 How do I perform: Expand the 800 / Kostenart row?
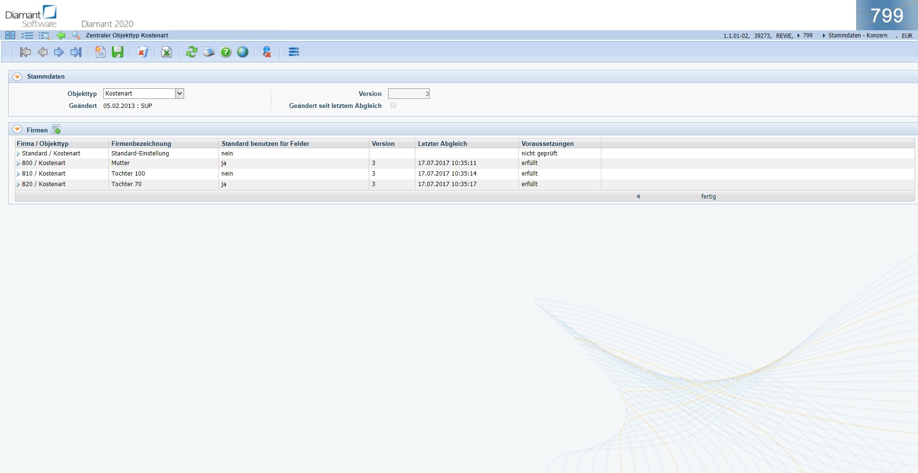click(18, 164)
